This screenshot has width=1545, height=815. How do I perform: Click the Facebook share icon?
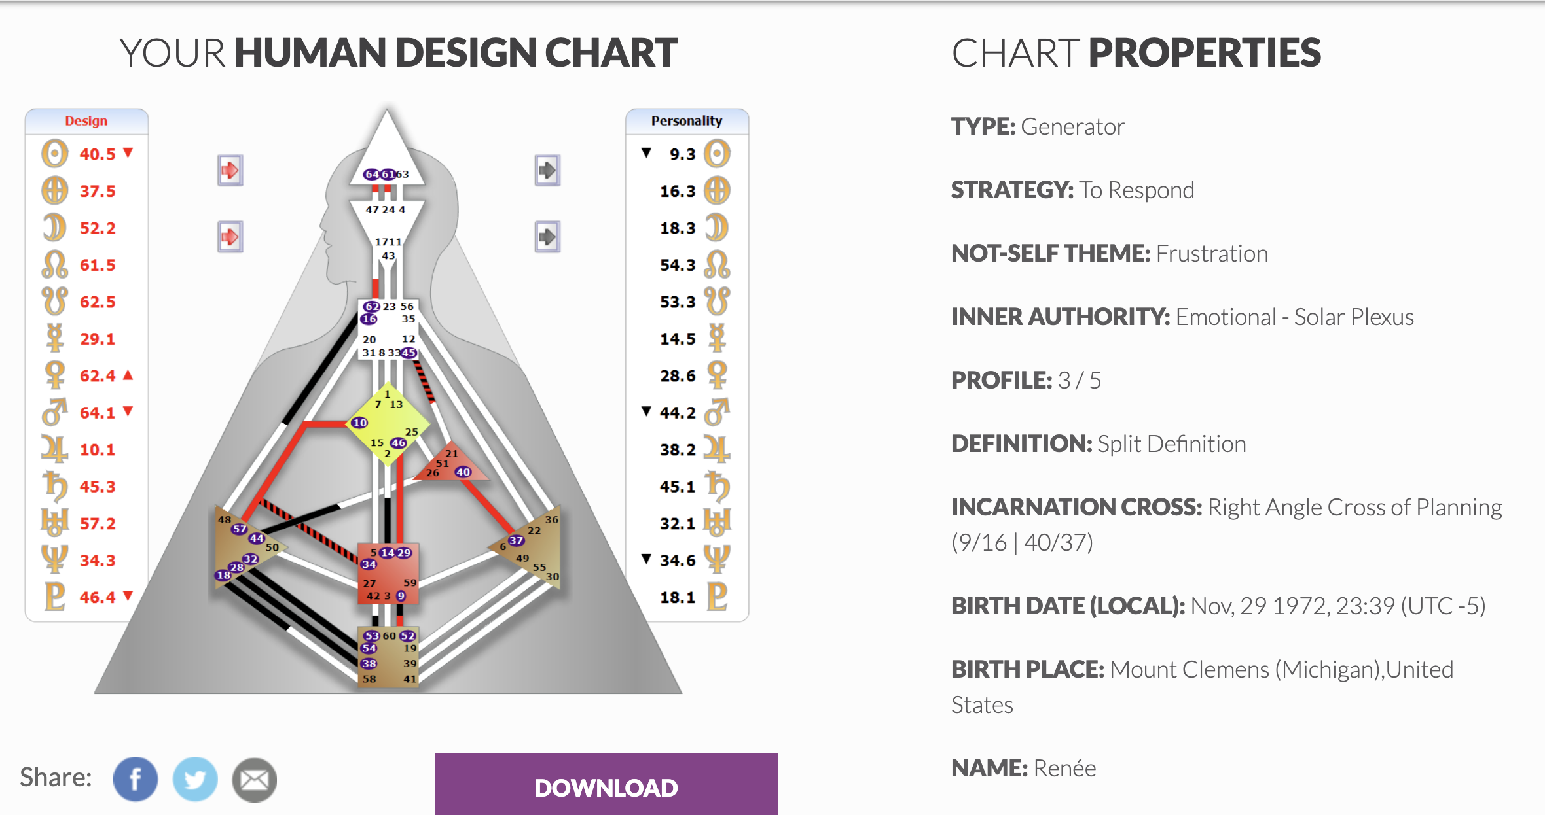(136, 779)
